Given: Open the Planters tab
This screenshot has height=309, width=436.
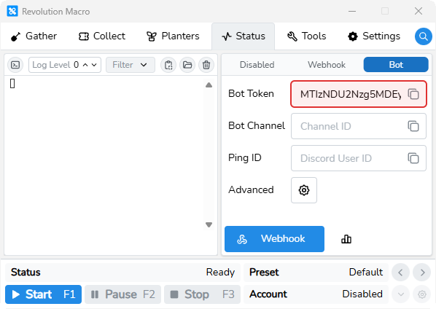Looking at the screenshot, I should [x=173, y=36].
